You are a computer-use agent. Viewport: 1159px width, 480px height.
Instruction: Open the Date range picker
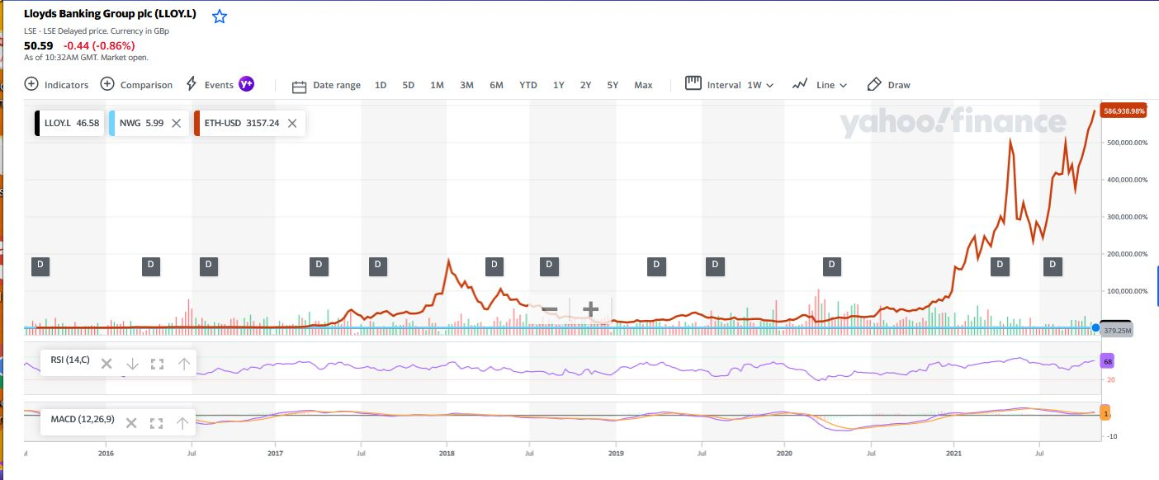326,85
